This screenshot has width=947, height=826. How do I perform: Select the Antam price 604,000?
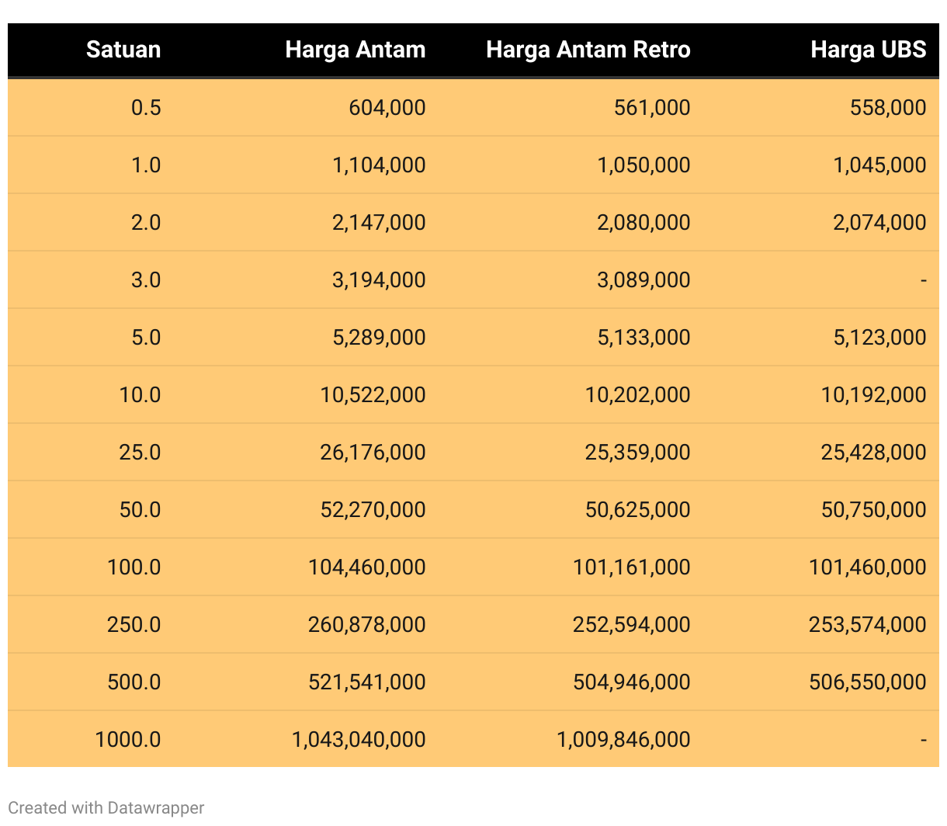coord(387,107)
